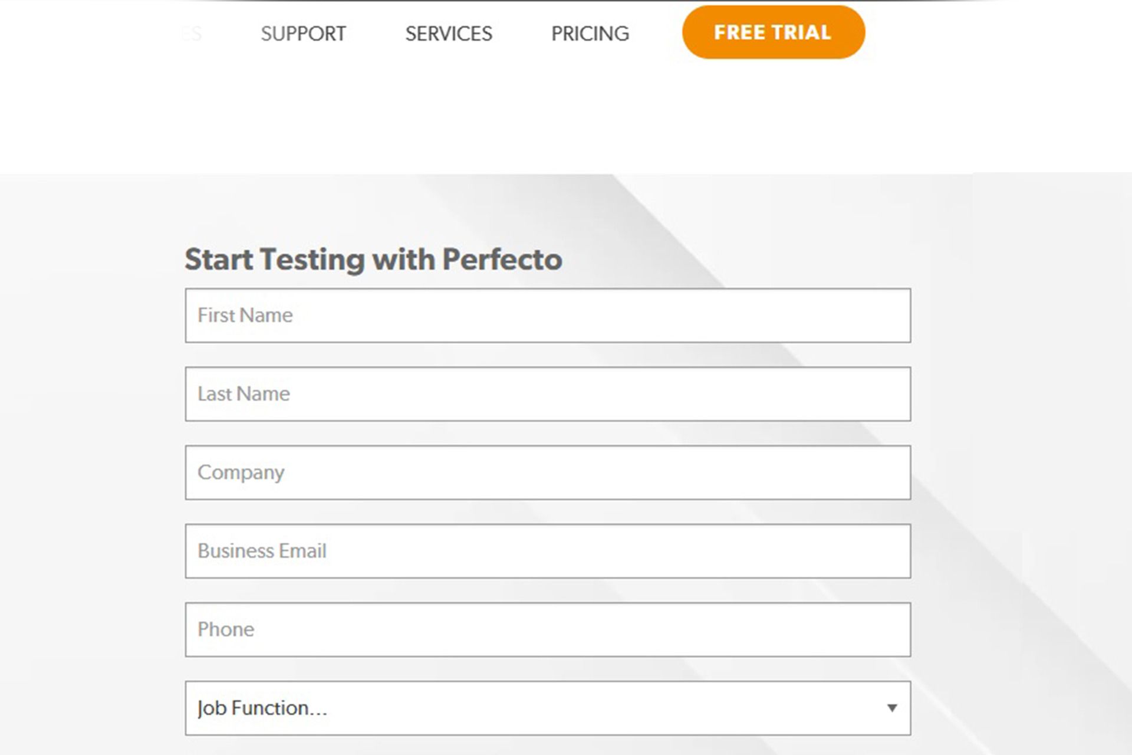This screenshot has width=1132, height=755.
Task: Select the Company text box
Action: click(x=548, y=472)
